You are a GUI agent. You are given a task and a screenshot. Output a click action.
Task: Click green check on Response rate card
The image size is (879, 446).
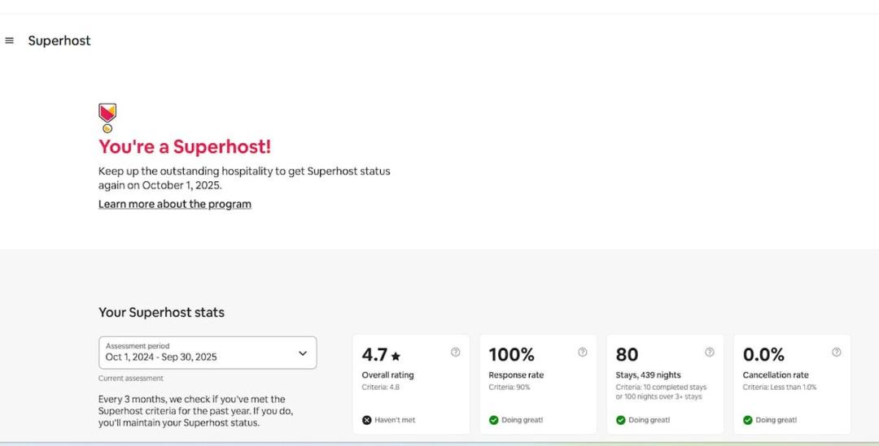493,420
